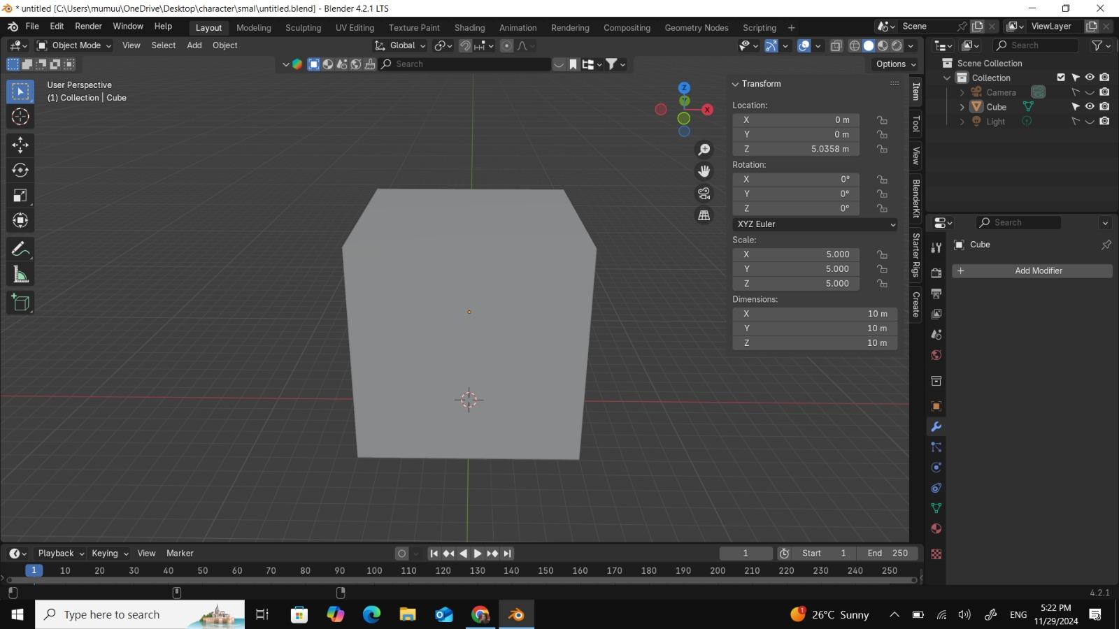Open the Keying dropdown in timeline
Screen dimensions: 1119x629
pyautogui.click(x=110, y=553)
